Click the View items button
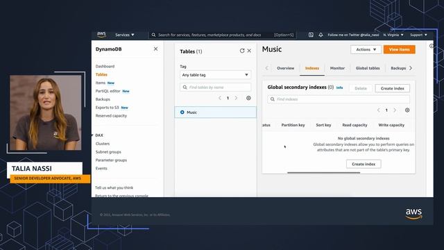 (400, 49)
